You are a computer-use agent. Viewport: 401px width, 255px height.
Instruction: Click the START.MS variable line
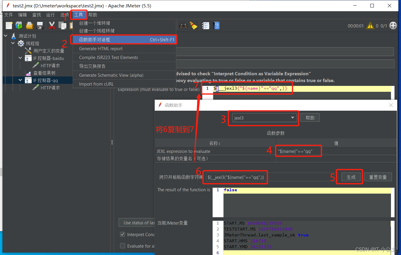click(253, 223)
